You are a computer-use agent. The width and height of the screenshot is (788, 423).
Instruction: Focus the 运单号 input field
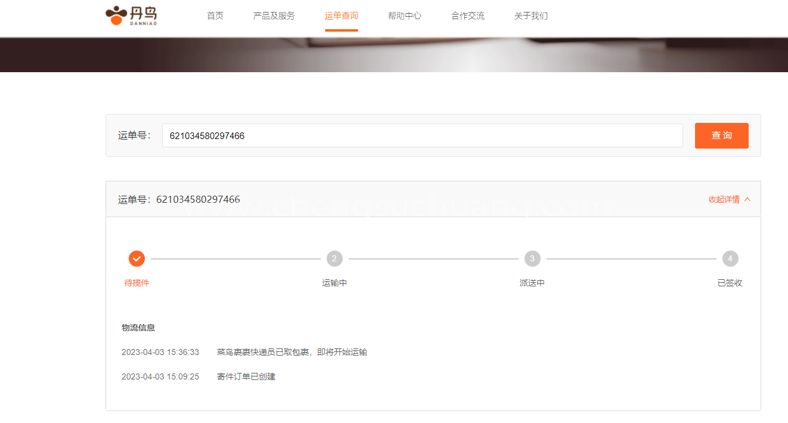point(422,135)
